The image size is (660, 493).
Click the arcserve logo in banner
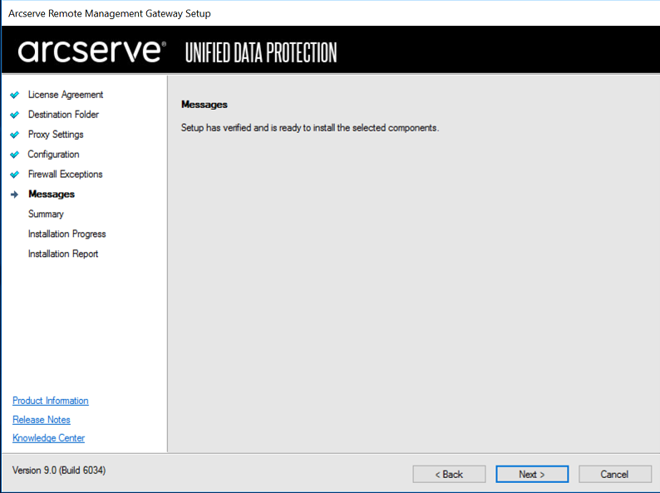tap(91, 52)
